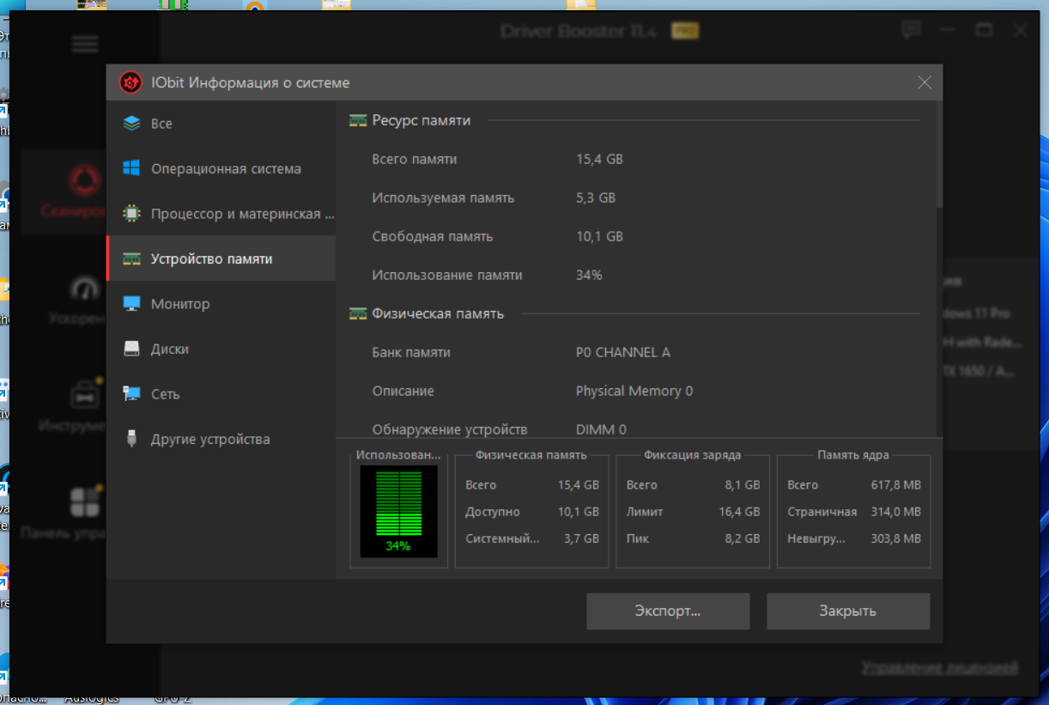Viewport: 1049px width, 705px height.
Task: Click memory icon next to 'Ресурс памяти'
Action: click(358, 121)
